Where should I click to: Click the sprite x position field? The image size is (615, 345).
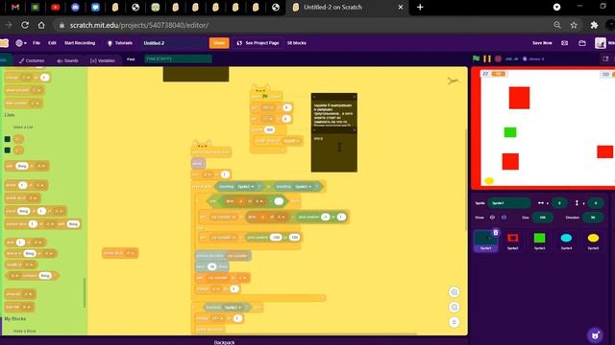click(x=559, y=203)
